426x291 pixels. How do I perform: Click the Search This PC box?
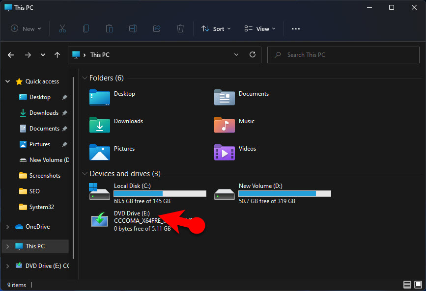(343, 55)
